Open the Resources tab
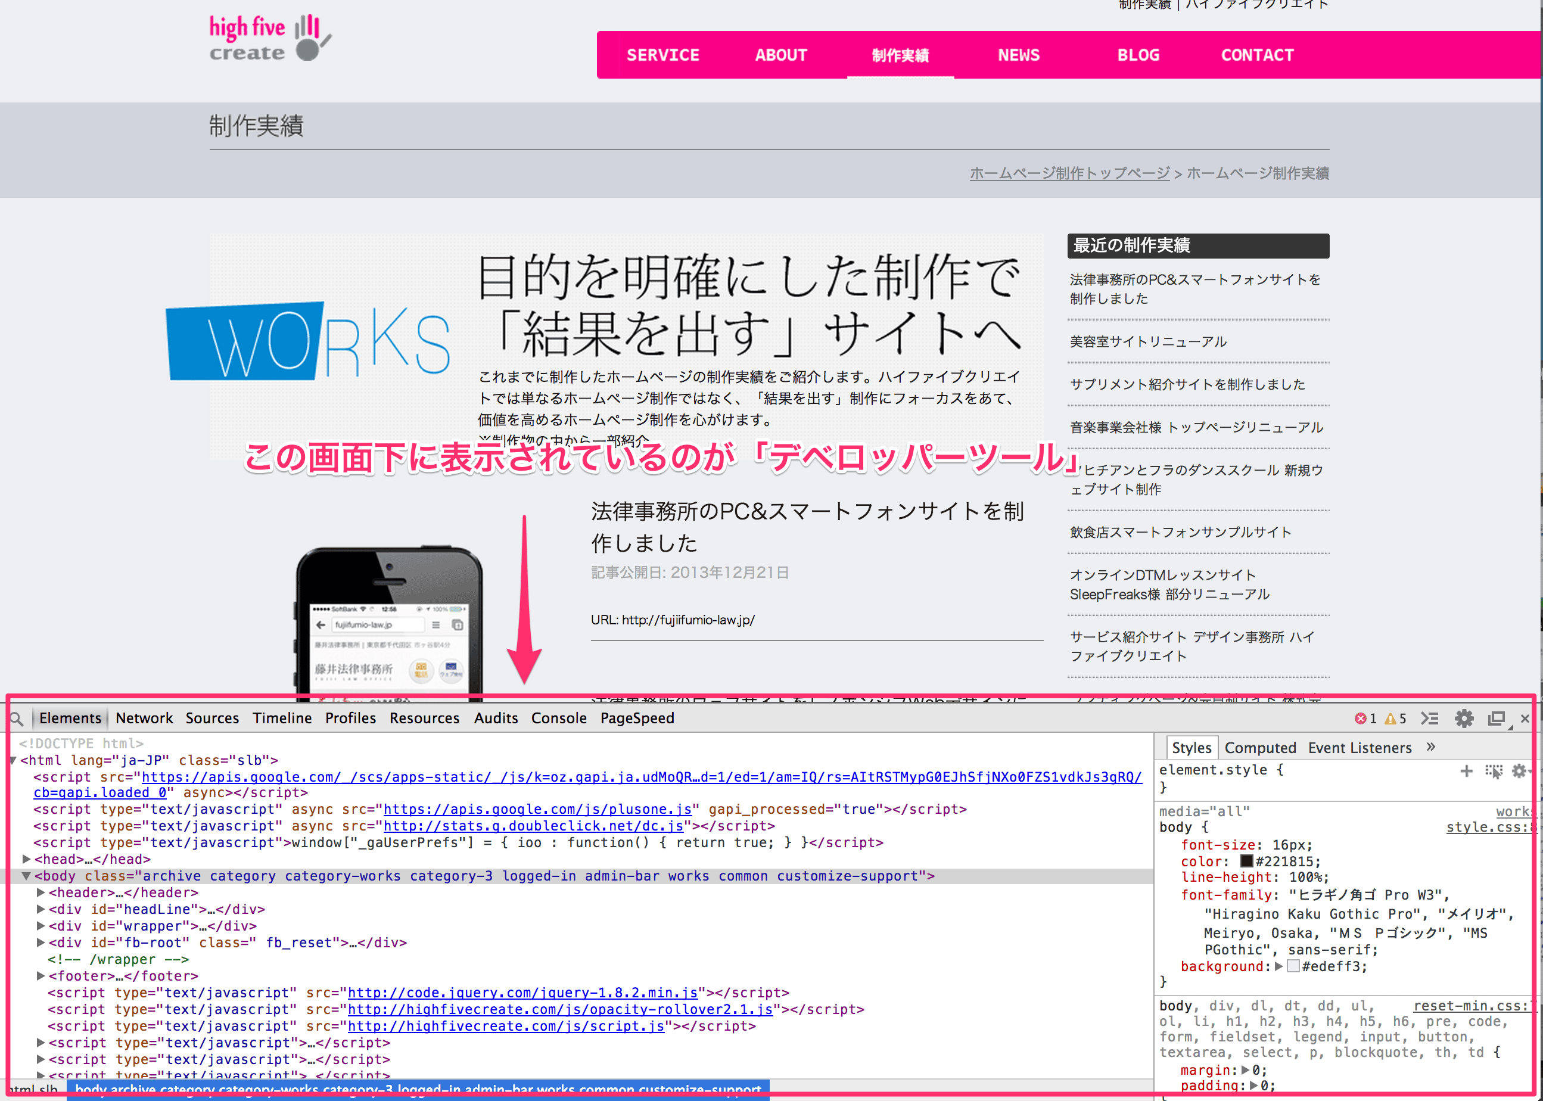Image resolution: width=1543 pixels, height=1101 pixels. 424,719
